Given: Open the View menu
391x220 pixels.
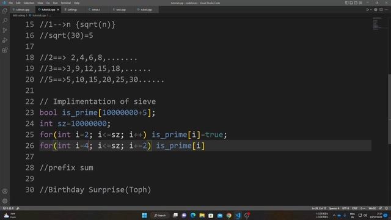Looking at the screenshot, I should tap(40, 3).
